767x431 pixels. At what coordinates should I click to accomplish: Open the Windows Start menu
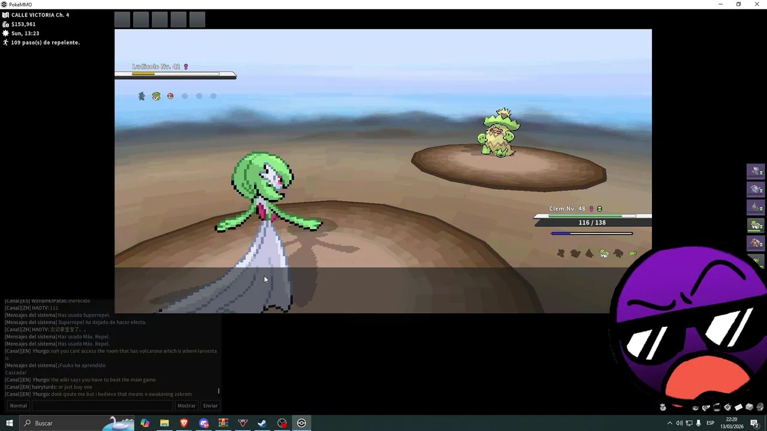(9, 423)
